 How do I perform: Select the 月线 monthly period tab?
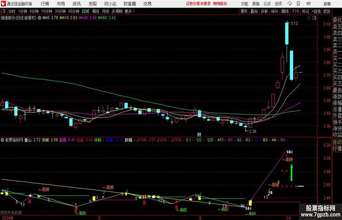[x=105, y=11]
